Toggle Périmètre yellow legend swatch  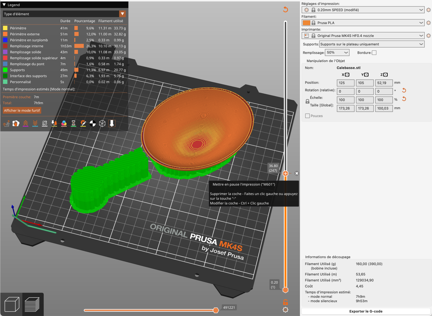[x=5, y=28]
